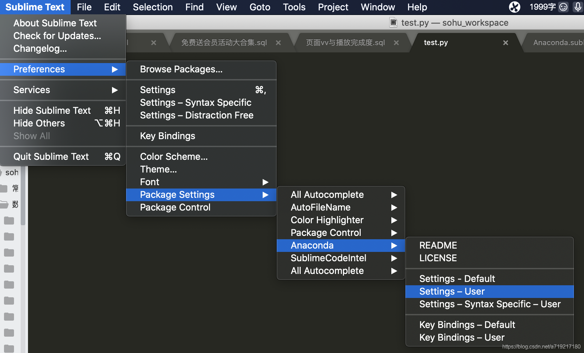Click the Python file icon beside test.py title
The width and height of the screenshot is (584, 353).
393,22
